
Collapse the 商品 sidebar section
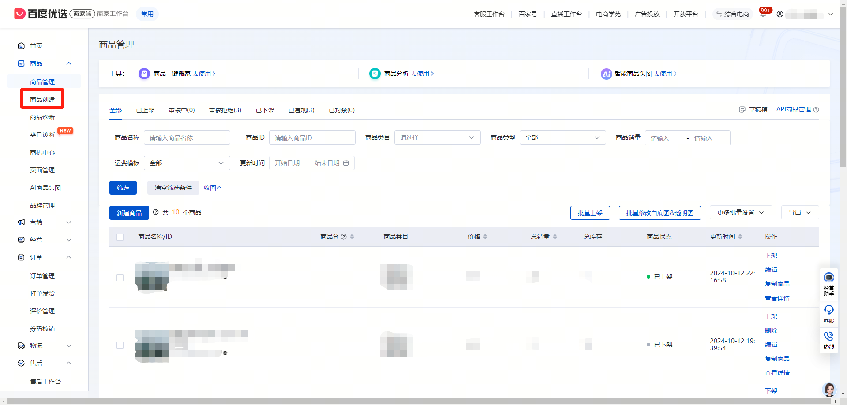(69, 63)
